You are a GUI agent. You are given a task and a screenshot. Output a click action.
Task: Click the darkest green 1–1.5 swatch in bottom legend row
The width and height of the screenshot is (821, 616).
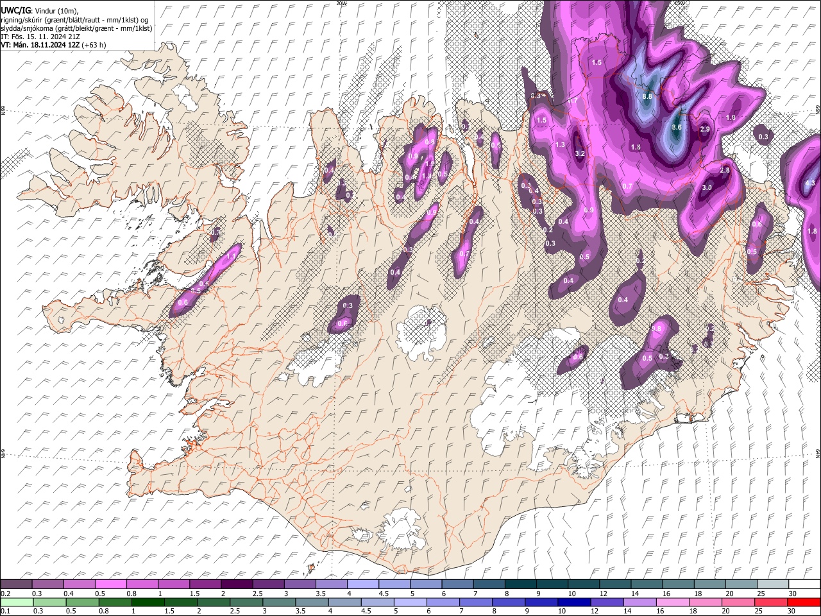coord(148,602)
